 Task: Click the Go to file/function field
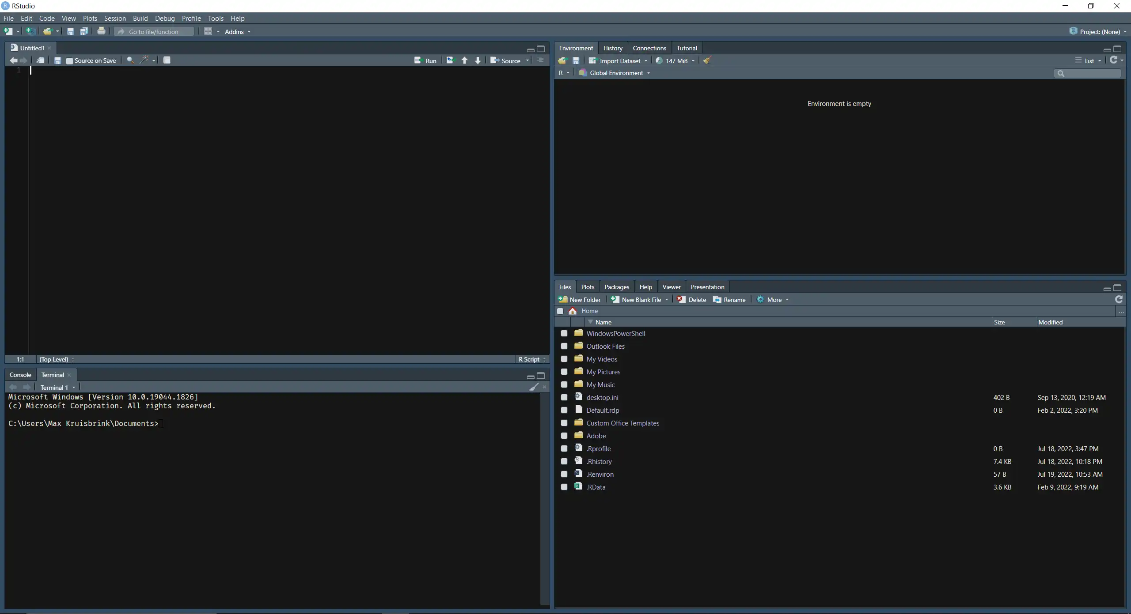pyautogui.click(x=154, y=32)
